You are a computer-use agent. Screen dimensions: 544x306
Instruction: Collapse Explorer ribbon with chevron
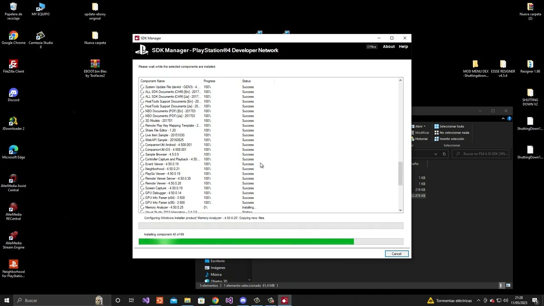click(x=503, y=119)
